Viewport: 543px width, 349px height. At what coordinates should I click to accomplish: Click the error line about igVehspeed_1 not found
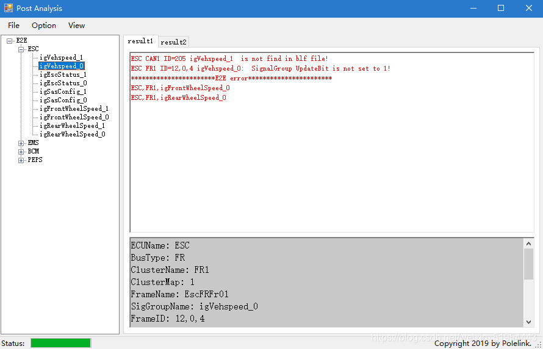click(229, 58)
